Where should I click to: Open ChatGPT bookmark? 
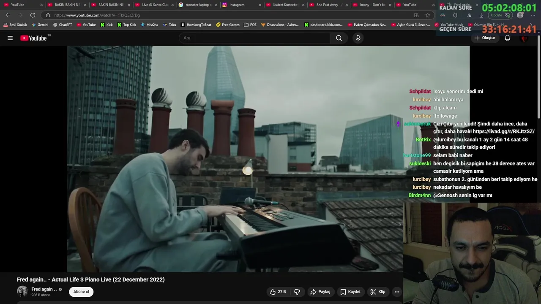63,25
